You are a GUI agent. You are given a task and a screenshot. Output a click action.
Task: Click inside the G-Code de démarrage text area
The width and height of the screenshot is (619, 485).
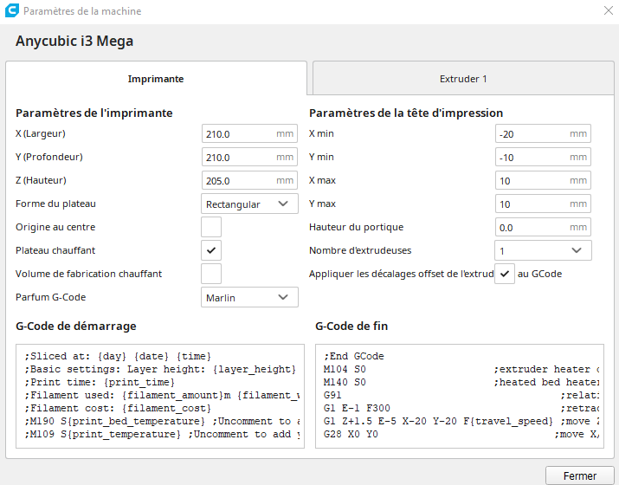tap(160, 395)
